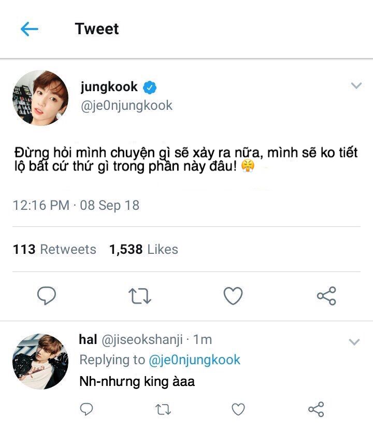Open @je0njungkook mention link in reply
Viewport: 373px width, 430px height.
point(194,360)
